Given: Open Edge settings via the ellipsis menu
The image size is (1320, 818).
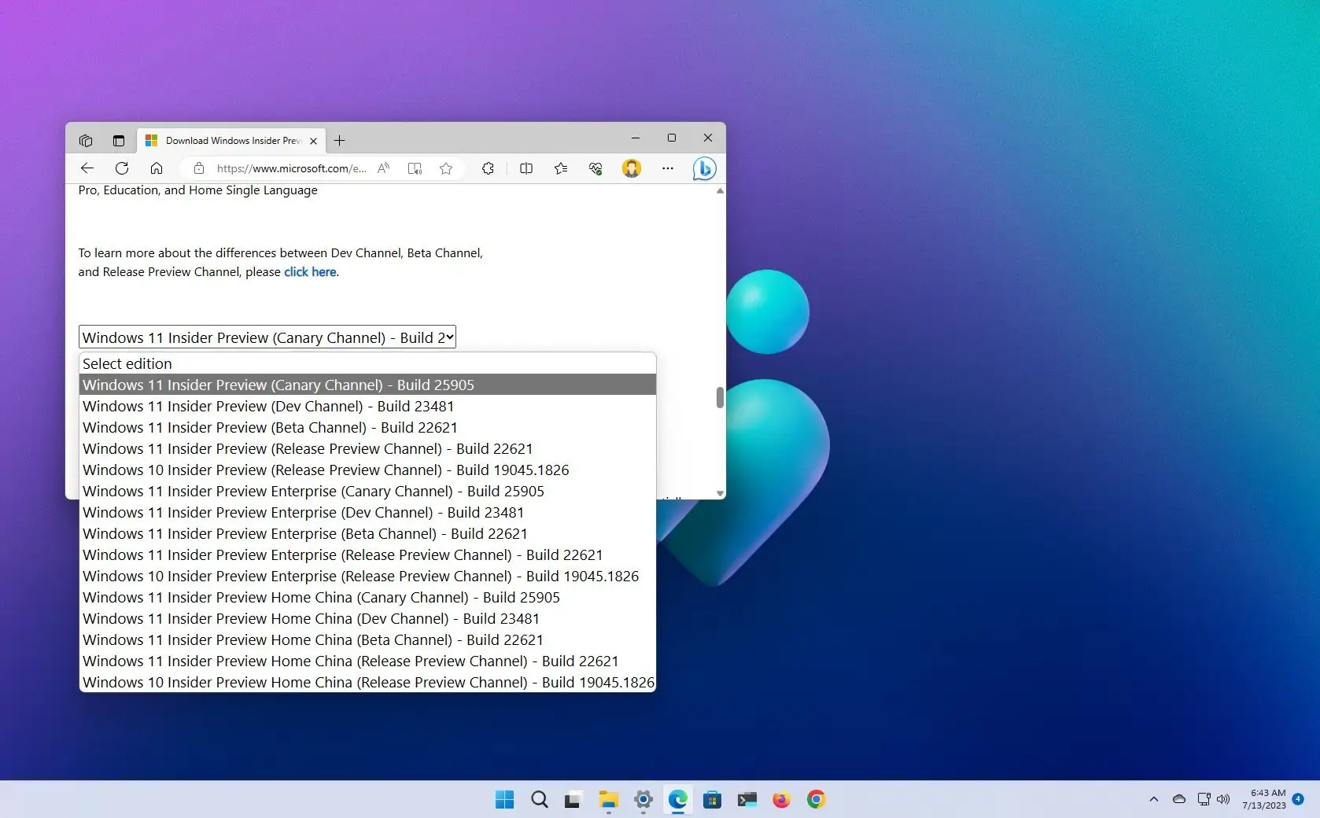Looking at the screenshot, I should 667,168.
